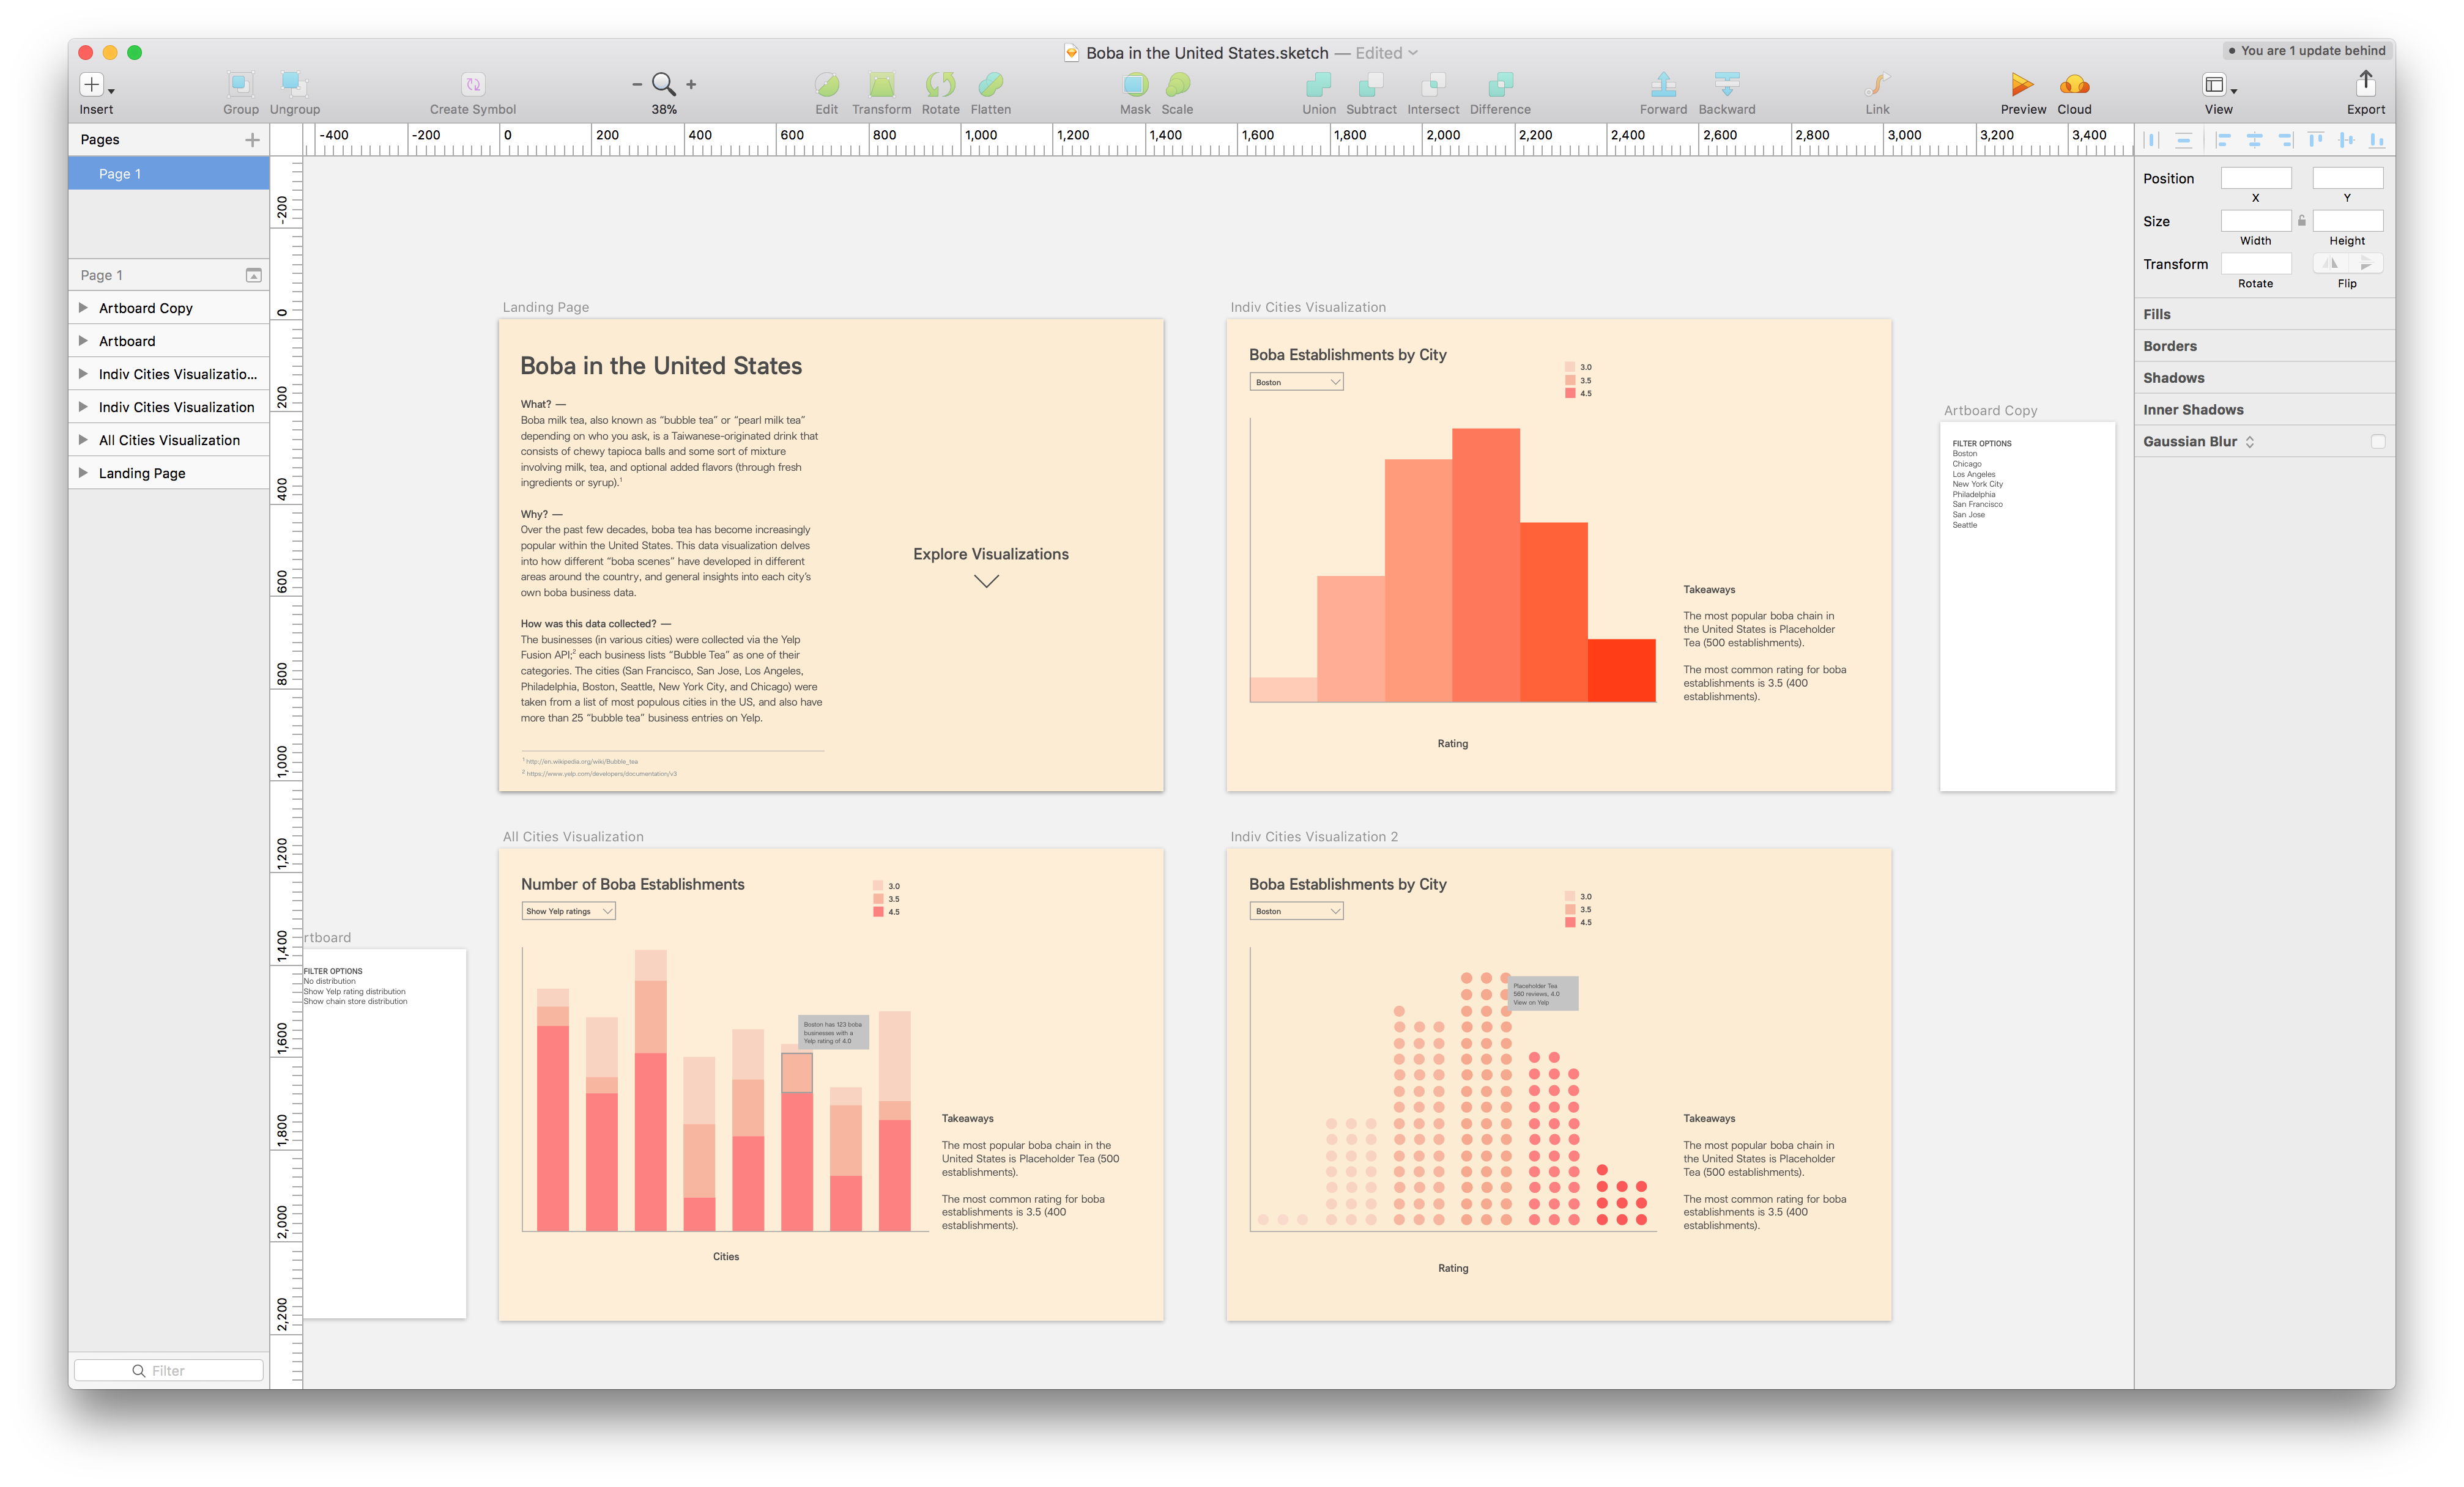Screen dimensions: 2464x1487
Task: Apply the Subtract boolean operation
Action: coord(1371,84)
